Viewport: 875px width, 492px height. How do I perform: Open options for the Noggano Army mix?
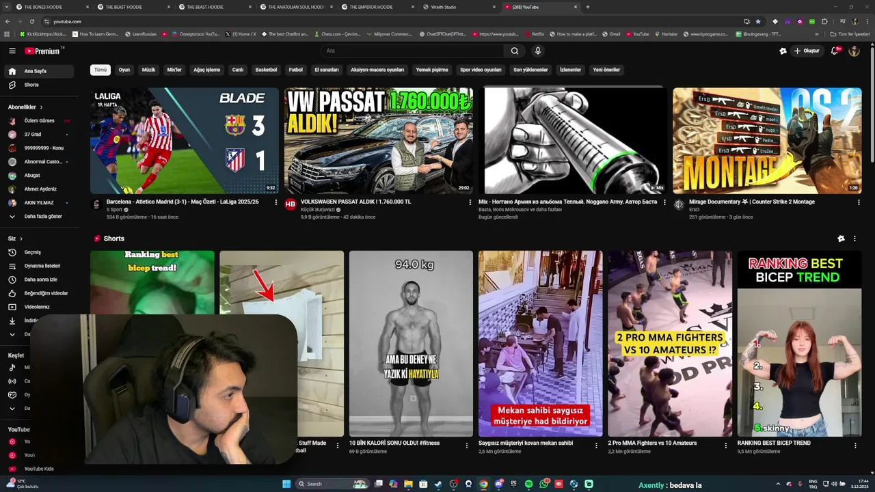[x=664, y=202]
